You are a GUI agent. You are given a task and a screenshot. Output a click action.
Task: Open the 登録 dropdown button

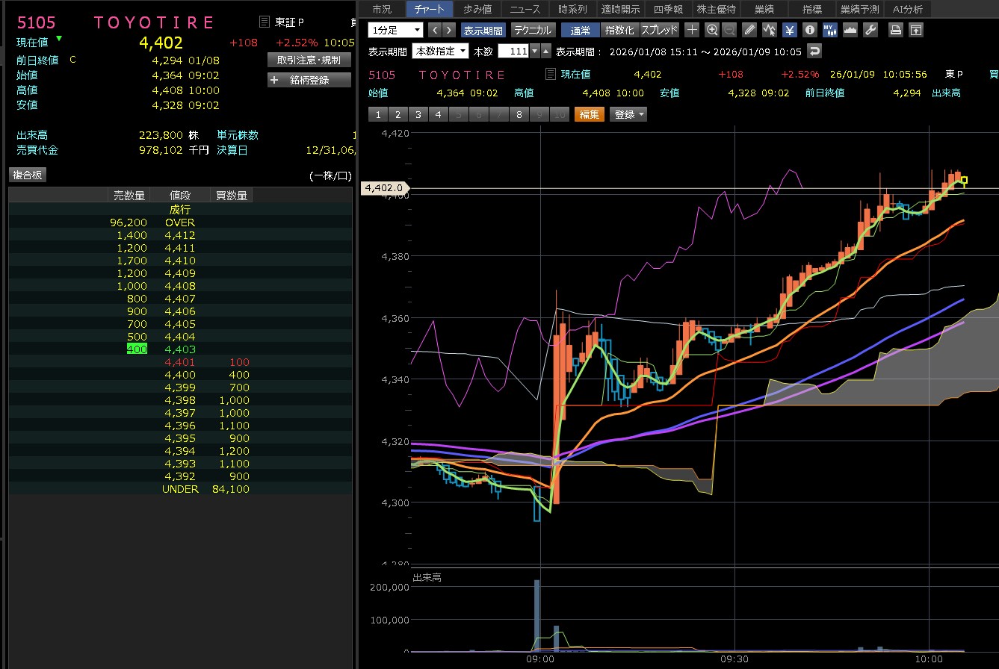point(628,114)
